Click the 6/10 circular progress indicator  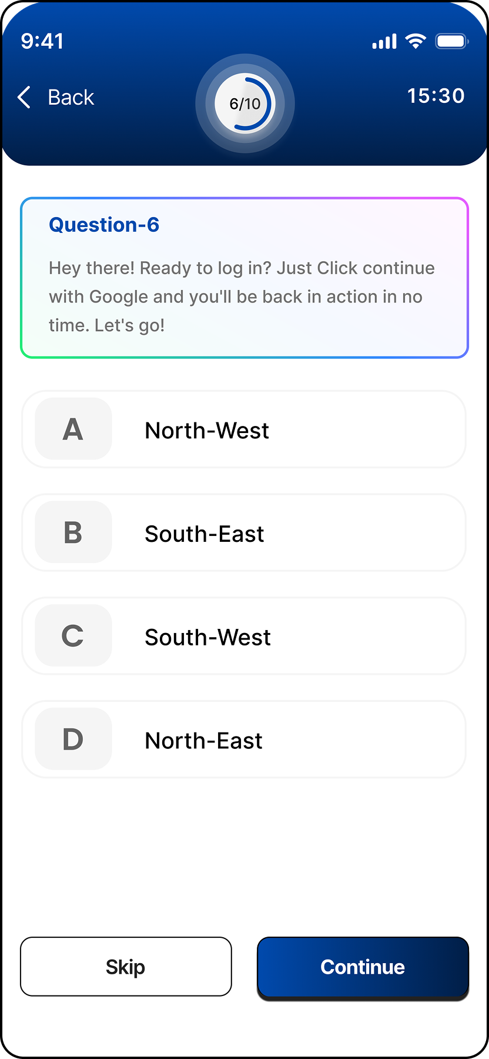(245, 104)
